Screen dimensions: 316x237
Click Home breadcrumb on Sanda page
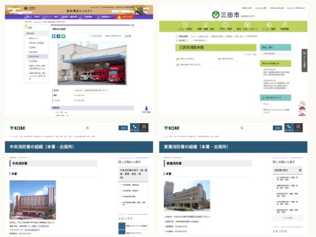(x=193, y=36)
